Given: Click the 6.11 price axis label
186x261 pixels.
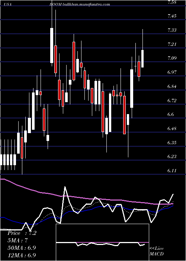Looking at the screenshot, I should click(x=172, y=171).
